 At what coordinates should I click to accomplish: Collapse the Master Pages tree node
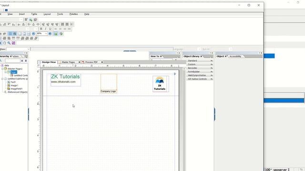2,69
